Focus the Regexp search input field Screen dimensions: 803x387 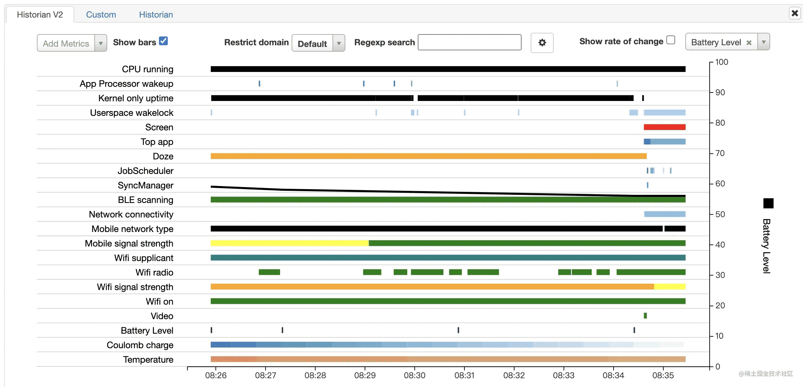pos(469,42)
